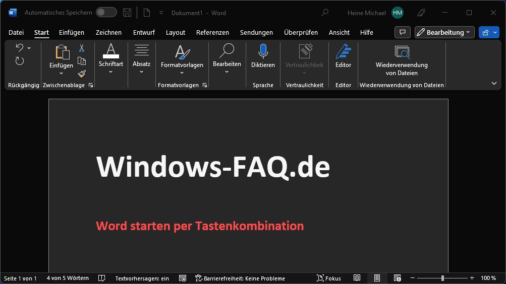The height and width of the screenshot is (284, 506).
Task: Click the zoom slider handle
Action: [x=442, y=278]
